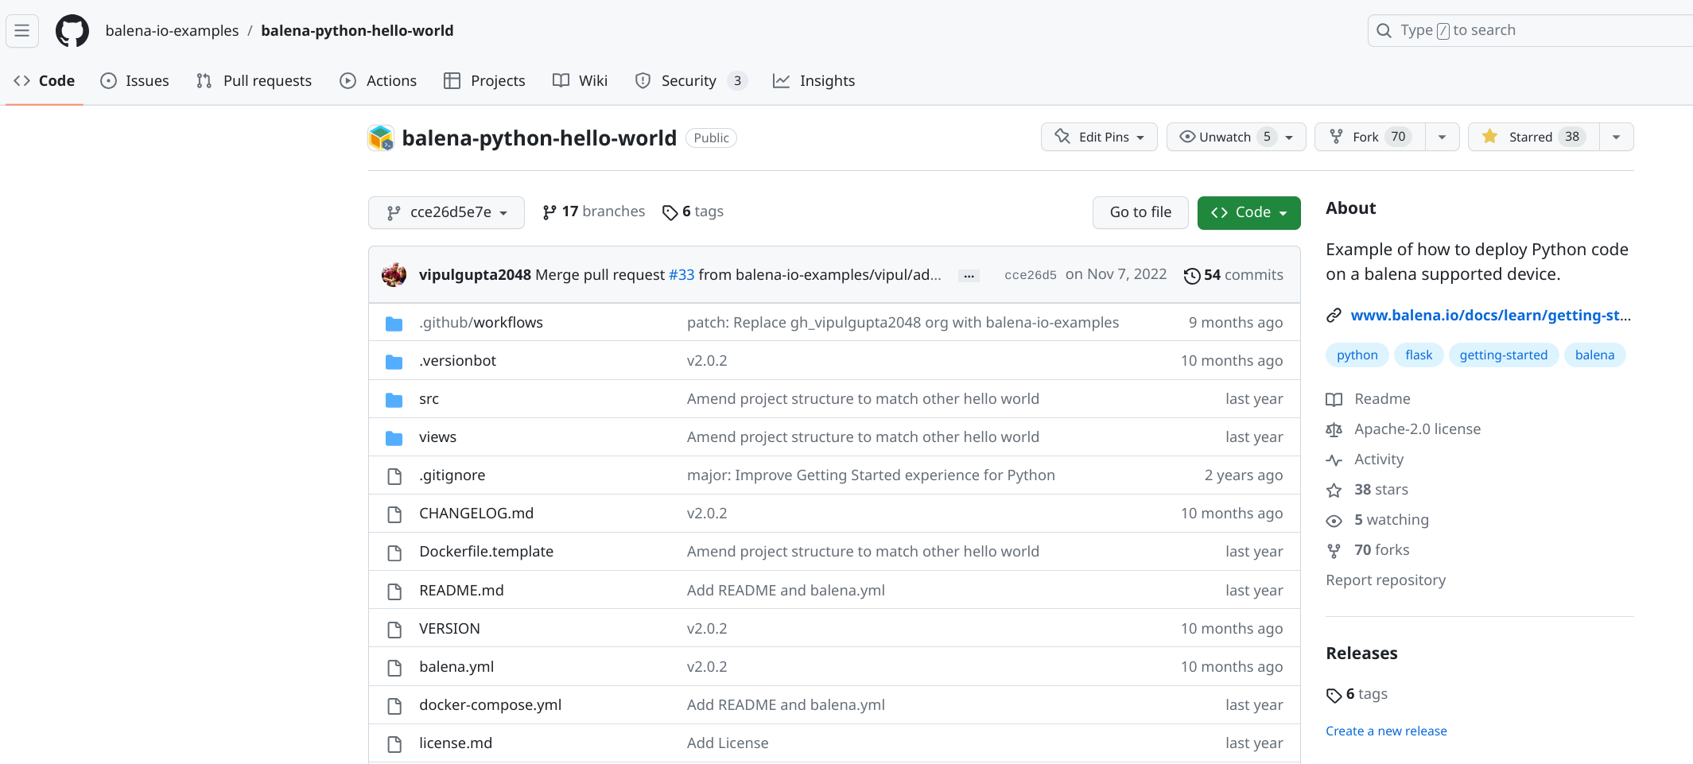Screen dimensions: 1693x764
Task: Expand the commit message ellipsis
Action: tap(969, 276)
